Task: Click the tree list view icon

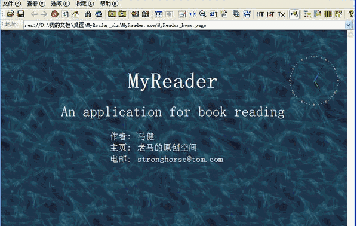Action: (x=307, y=14)
